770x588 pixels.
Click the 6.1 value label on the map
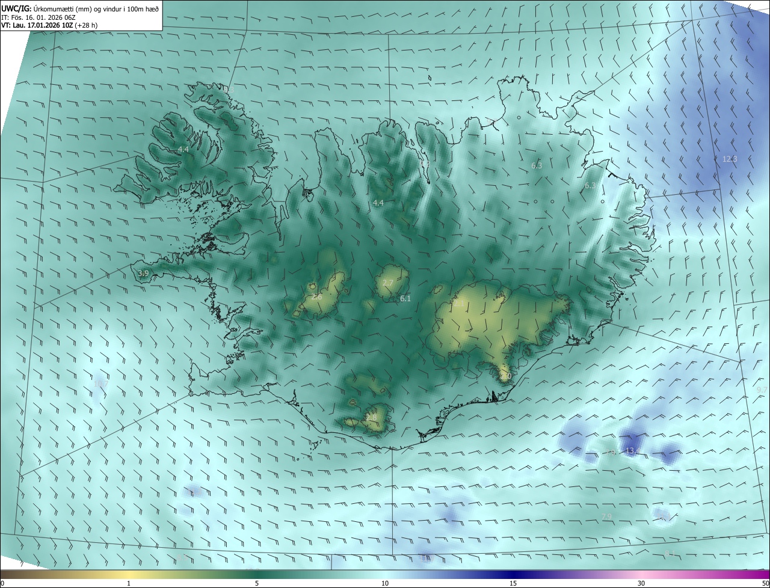405,298
